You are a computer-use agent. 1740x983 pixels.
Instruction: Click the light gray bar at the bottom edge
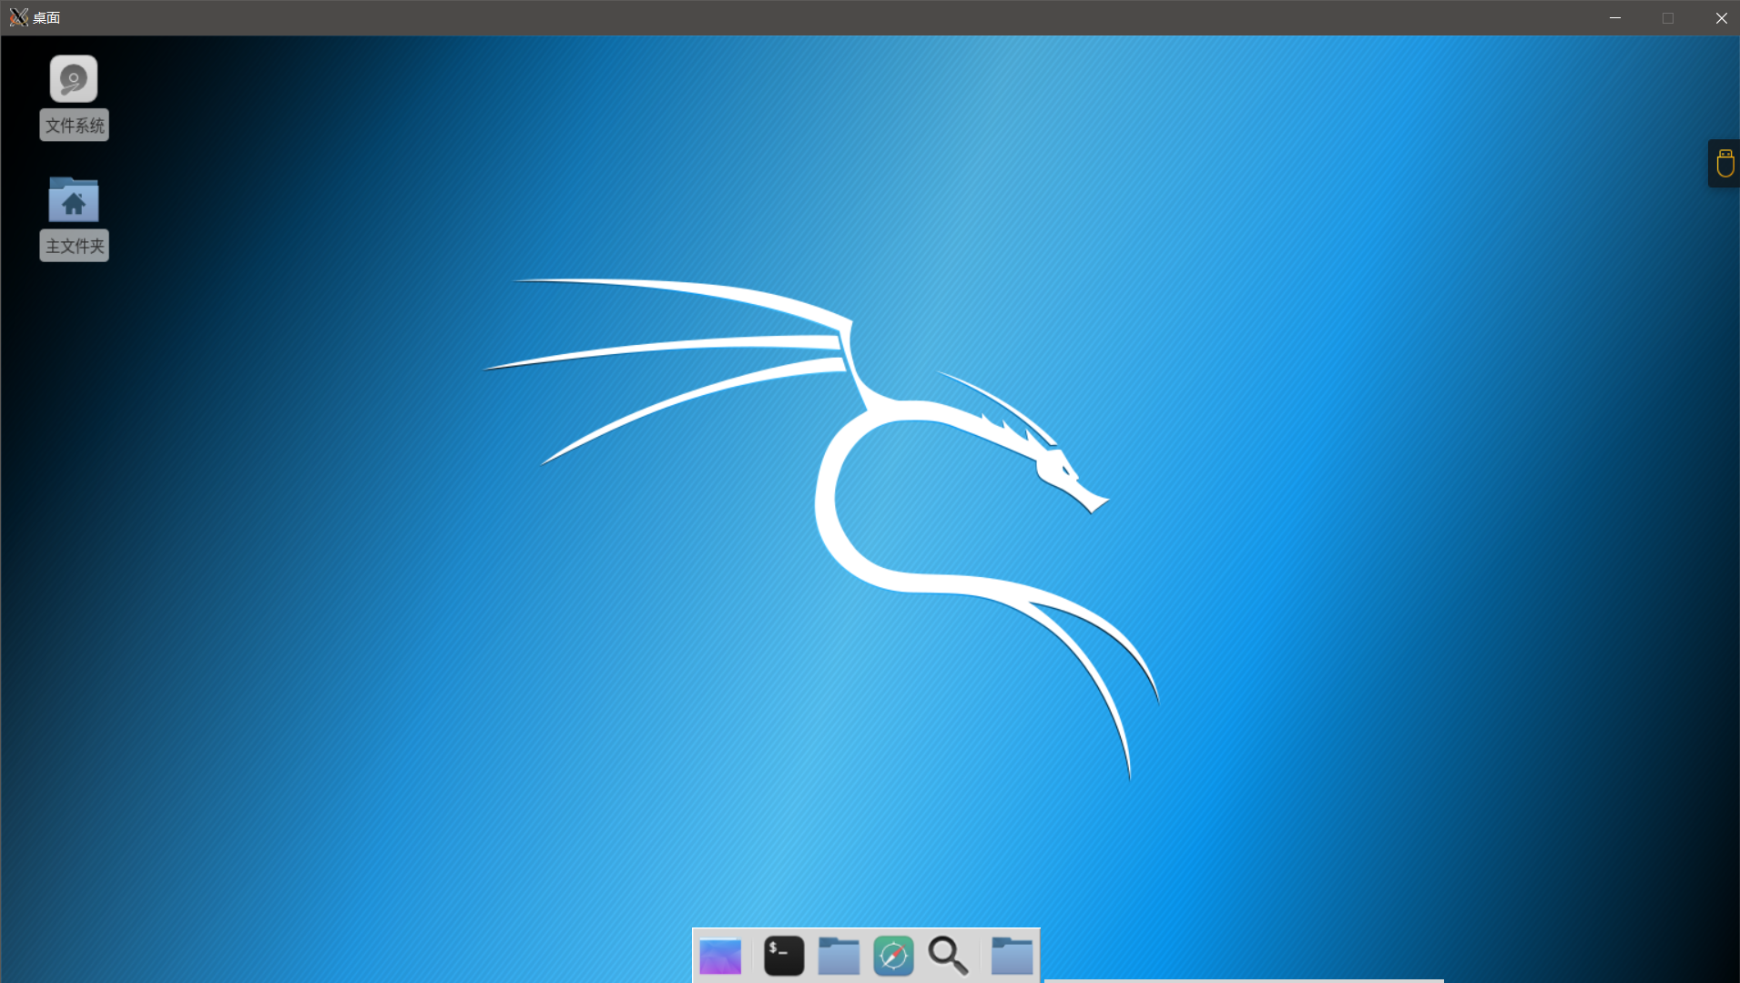[x=1243, y=980]
